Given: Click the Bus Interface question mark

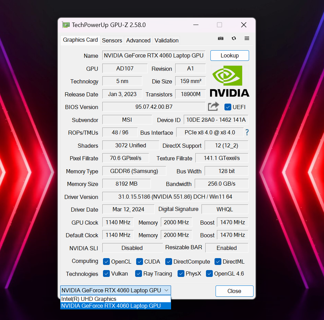Looking at the screenshot, I should coord(247,132).
